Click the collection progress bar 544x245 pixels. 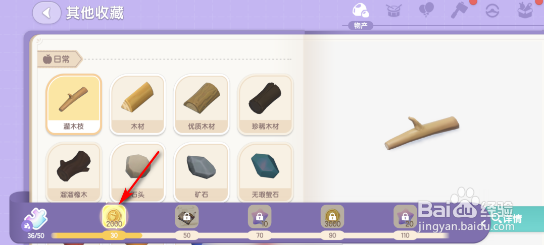pyautogui.click(x=250, y=235)
